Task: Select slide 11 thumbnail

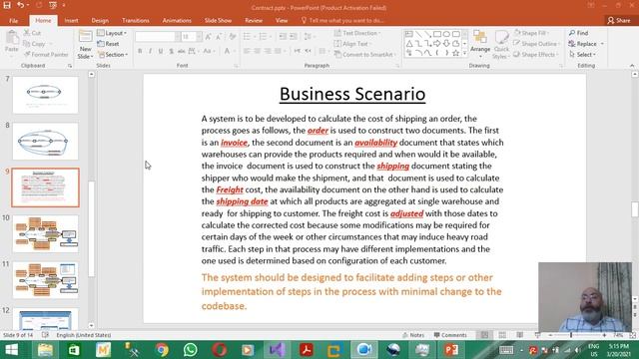Action: click(x=45, y=280)
